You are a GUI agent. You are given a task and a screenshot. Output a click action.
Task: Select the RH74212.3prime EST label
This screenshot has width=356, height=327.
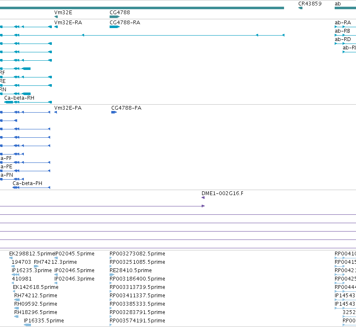[x=55, y=262]
